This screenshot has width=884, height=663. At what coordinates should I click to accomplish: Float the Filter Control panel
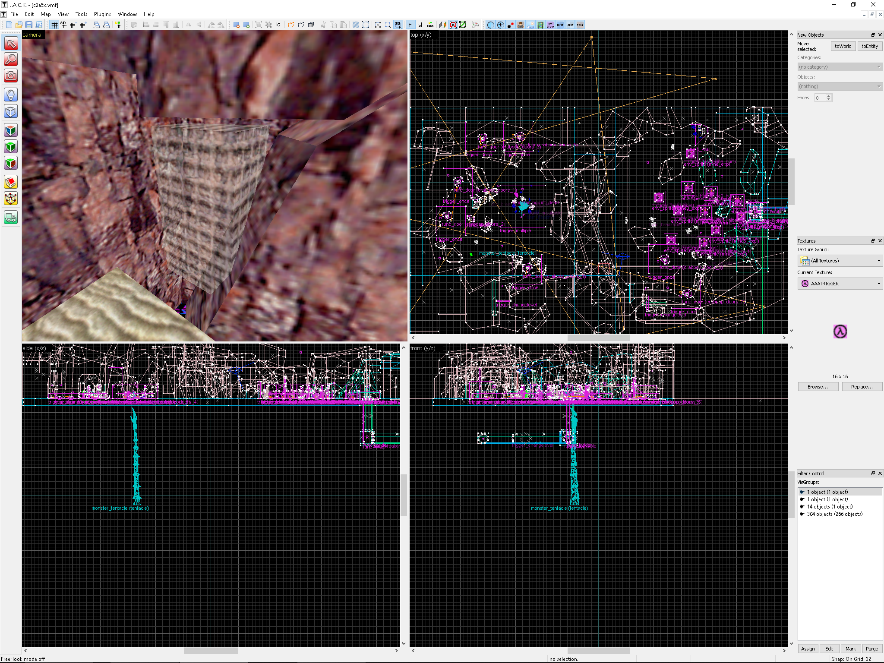(873, 474)
